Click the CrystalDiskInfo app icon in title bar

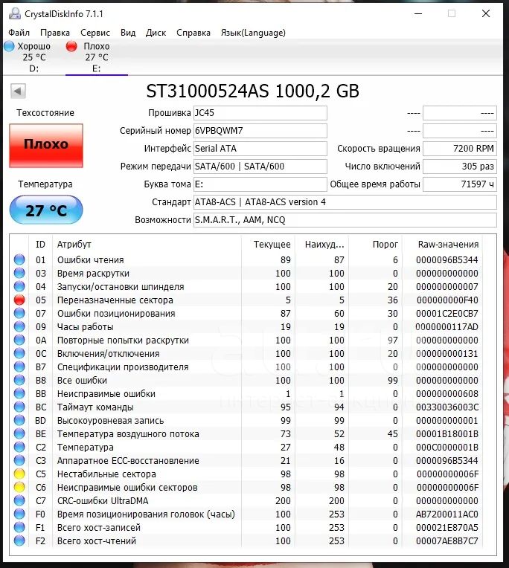(x=14, y=14)
